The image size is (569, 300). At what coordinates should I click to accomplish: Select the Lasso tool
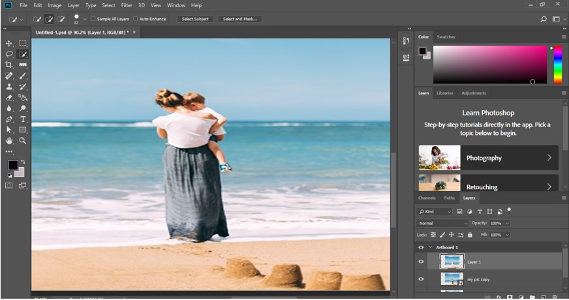pyautogui.click(x=9, y=54)
